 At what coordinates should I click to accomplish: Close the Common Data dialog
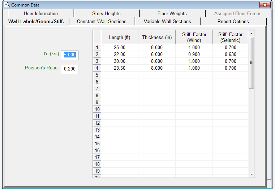pyautogui.click(x=265, y=5)
